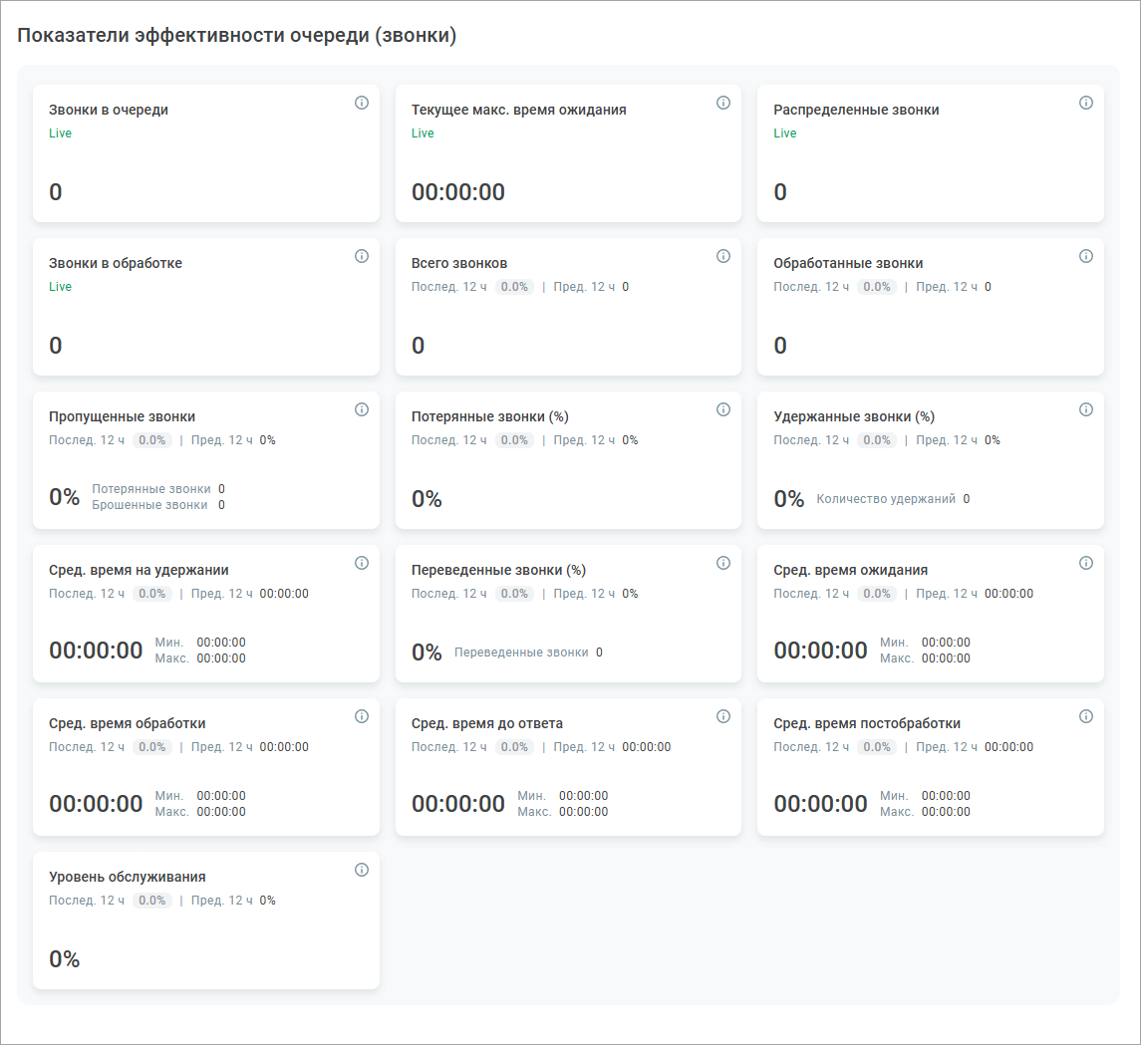Click 0% value in Уровень обслуживания card
This screenshot has width=1141, height=1045.
(64, 959)
